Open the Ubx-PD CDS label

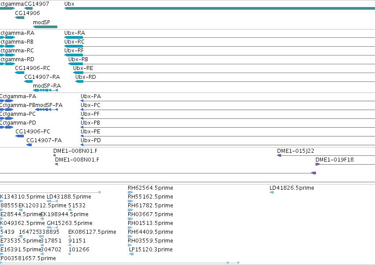(x=91, y=140)
